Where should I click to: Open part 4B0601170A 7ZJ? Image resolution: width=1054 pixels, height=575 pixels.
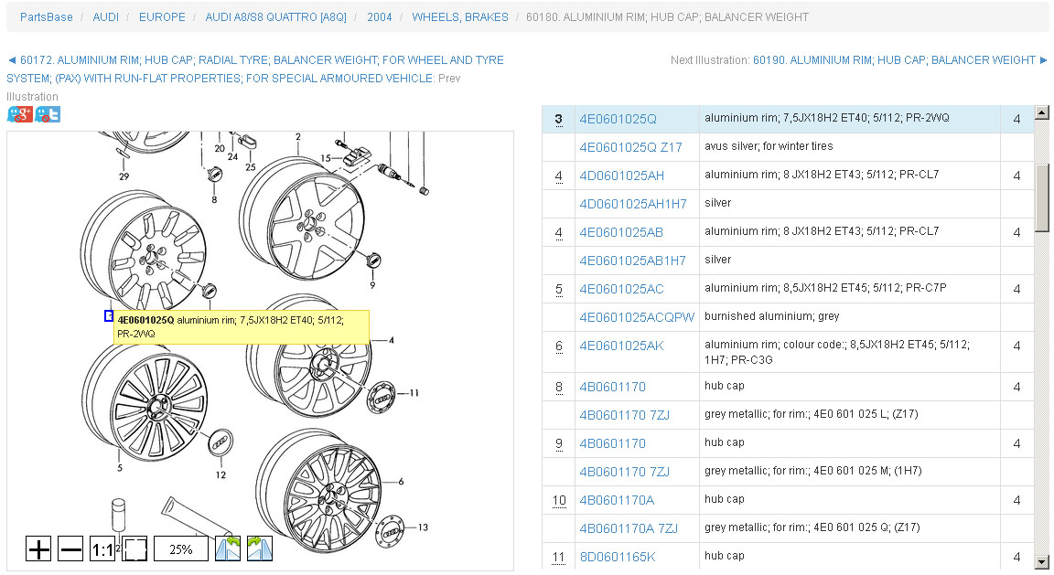click(x=629, y=528)
